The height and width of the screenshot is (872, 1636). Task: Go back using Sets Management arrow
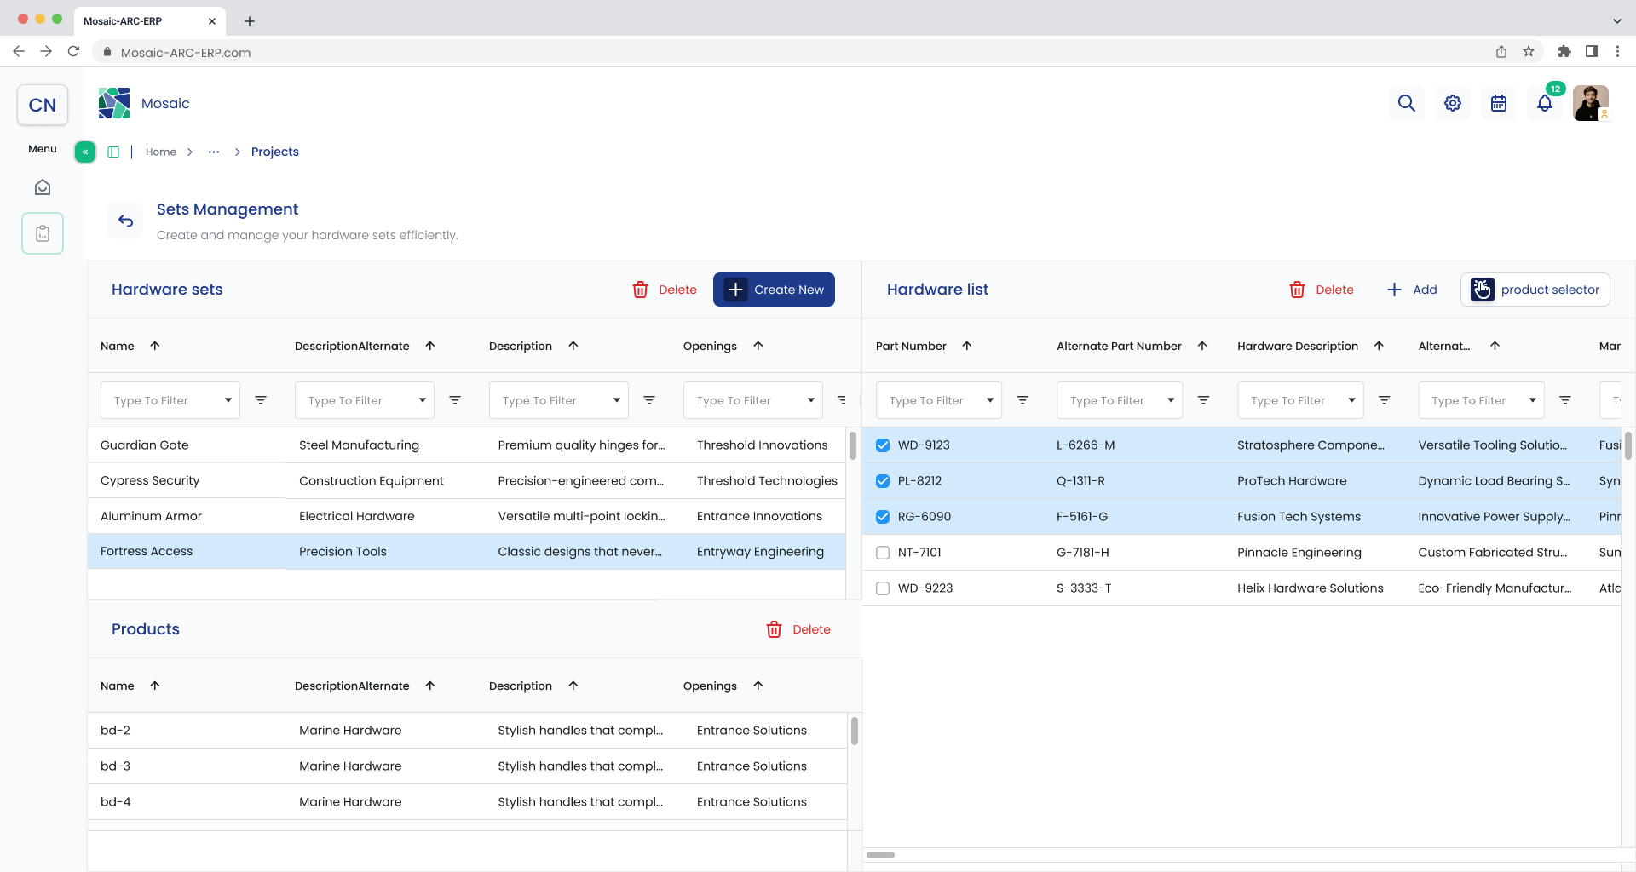[x=126, y=221]
